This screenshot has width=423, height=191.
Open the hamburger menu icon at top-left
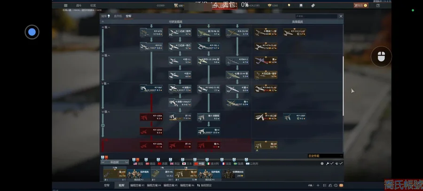66,6
